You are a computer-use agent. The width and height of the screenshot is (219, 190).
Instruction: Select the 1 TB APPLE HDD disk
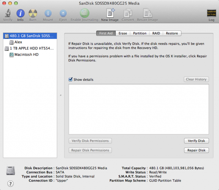click(30, 48)
